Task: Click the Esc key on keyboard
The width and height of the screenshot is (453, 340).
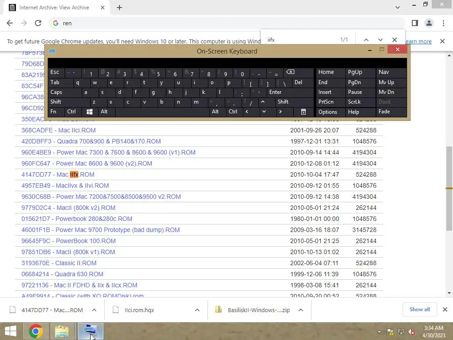Action: [56, 72]
